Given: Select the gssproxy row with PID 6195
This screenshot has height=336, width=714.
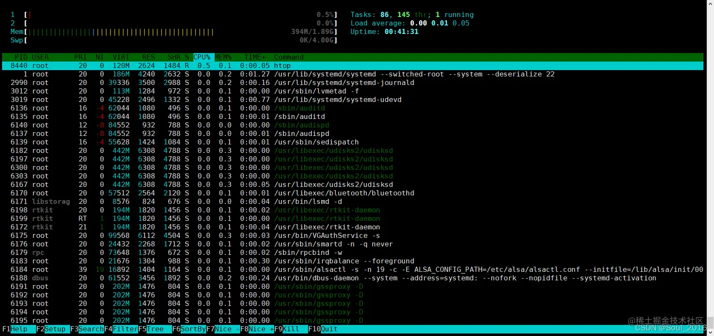Looking at the screenshot, I should click(x=353, y=320).
